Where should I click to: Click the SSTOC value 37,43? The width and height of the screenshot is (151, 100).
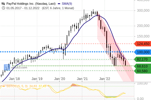(x=43, y=86)
